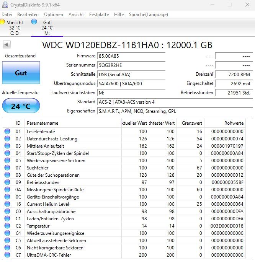
Task: Click status orb for Current Helium Level
Action: click(x=7, y=204)
